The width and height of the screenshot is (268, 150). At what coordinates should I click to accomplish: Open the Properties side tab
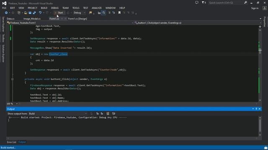point(265,22)
